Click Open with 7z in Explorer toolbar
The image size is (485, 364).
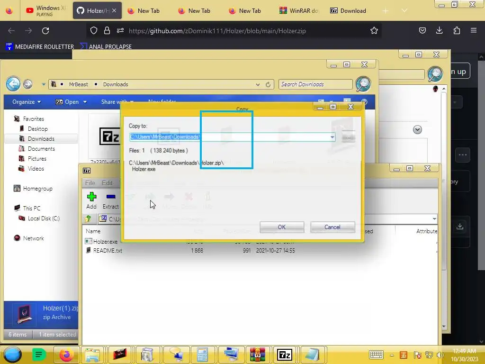pos(67,102)
